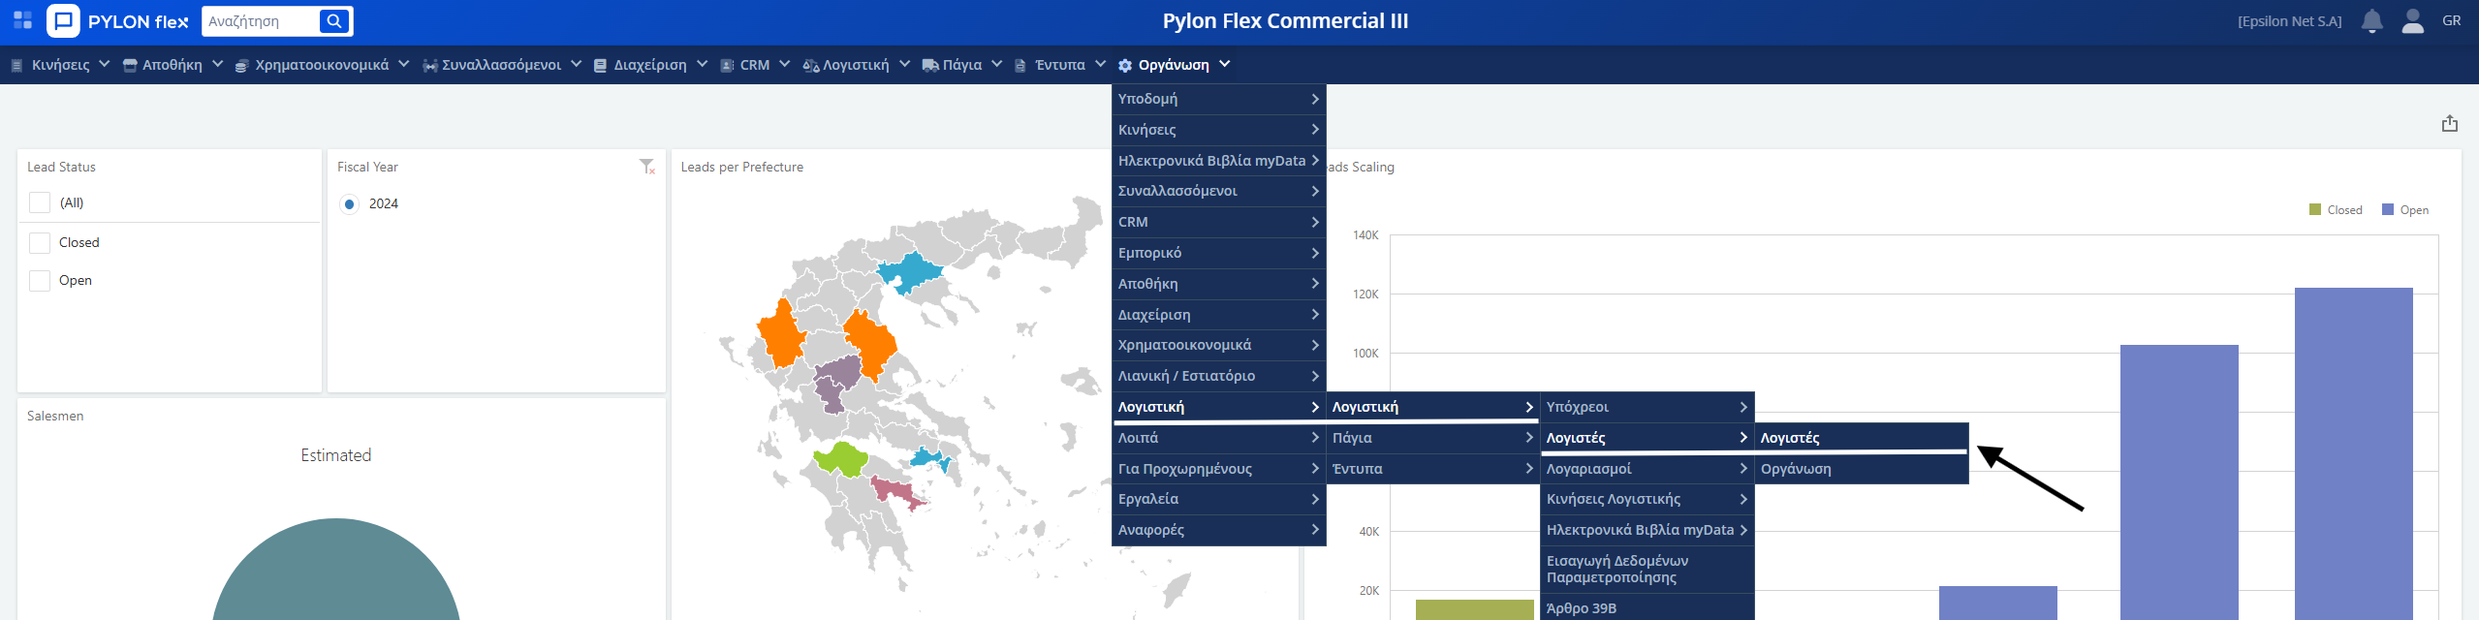2479x620 pixels.
Task: Expand the Χρηματοοικονομικά top menu chevron
Action: coord(404,64)
